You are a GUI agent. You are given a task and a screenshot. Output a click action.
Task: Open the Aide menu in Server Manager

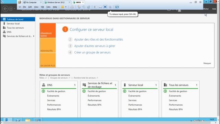pyautogui.click(x=214, y=9)
